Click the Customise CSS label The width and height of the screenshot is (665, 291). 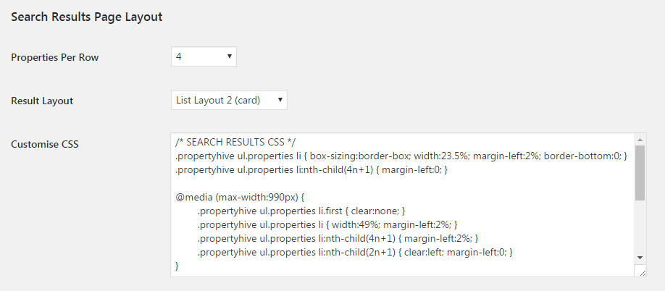click(44, 144)
